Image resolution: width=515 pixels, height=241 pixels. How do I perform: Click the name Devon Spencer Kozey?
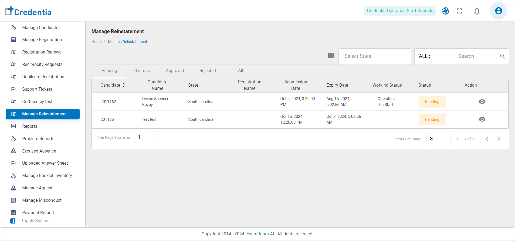point(155,102)
